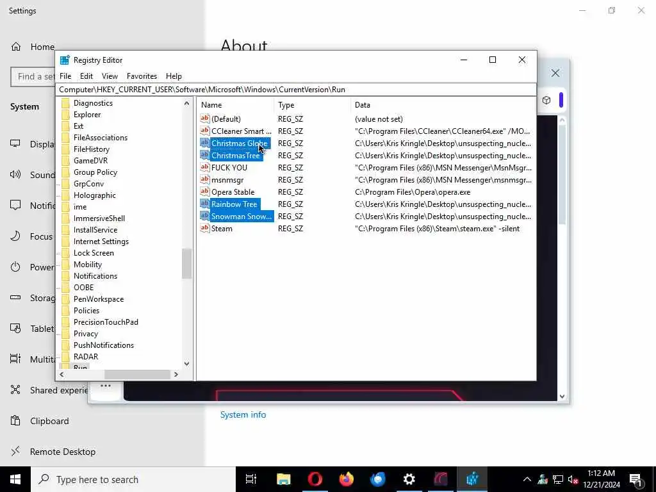Select the ImmersiveShell key

point(99,218)
